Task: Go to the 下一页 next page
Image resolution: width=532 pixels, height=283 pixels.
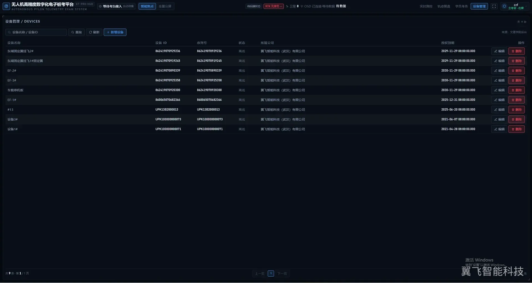Action: pos(282,273)
